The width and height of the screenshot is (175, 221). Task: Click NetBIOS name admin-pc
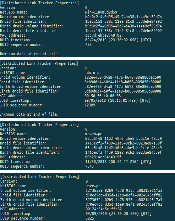click(93, 73)
